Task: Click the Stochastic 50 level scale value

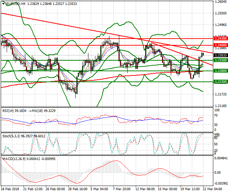Action: click(x=216, y=144)
